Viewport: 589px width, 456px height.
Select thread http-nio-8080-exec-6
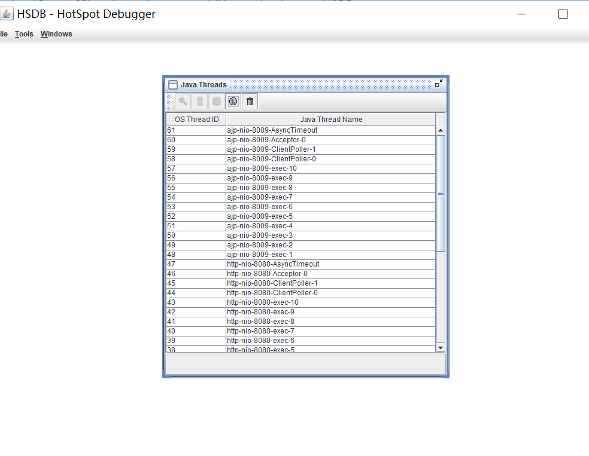331,341
